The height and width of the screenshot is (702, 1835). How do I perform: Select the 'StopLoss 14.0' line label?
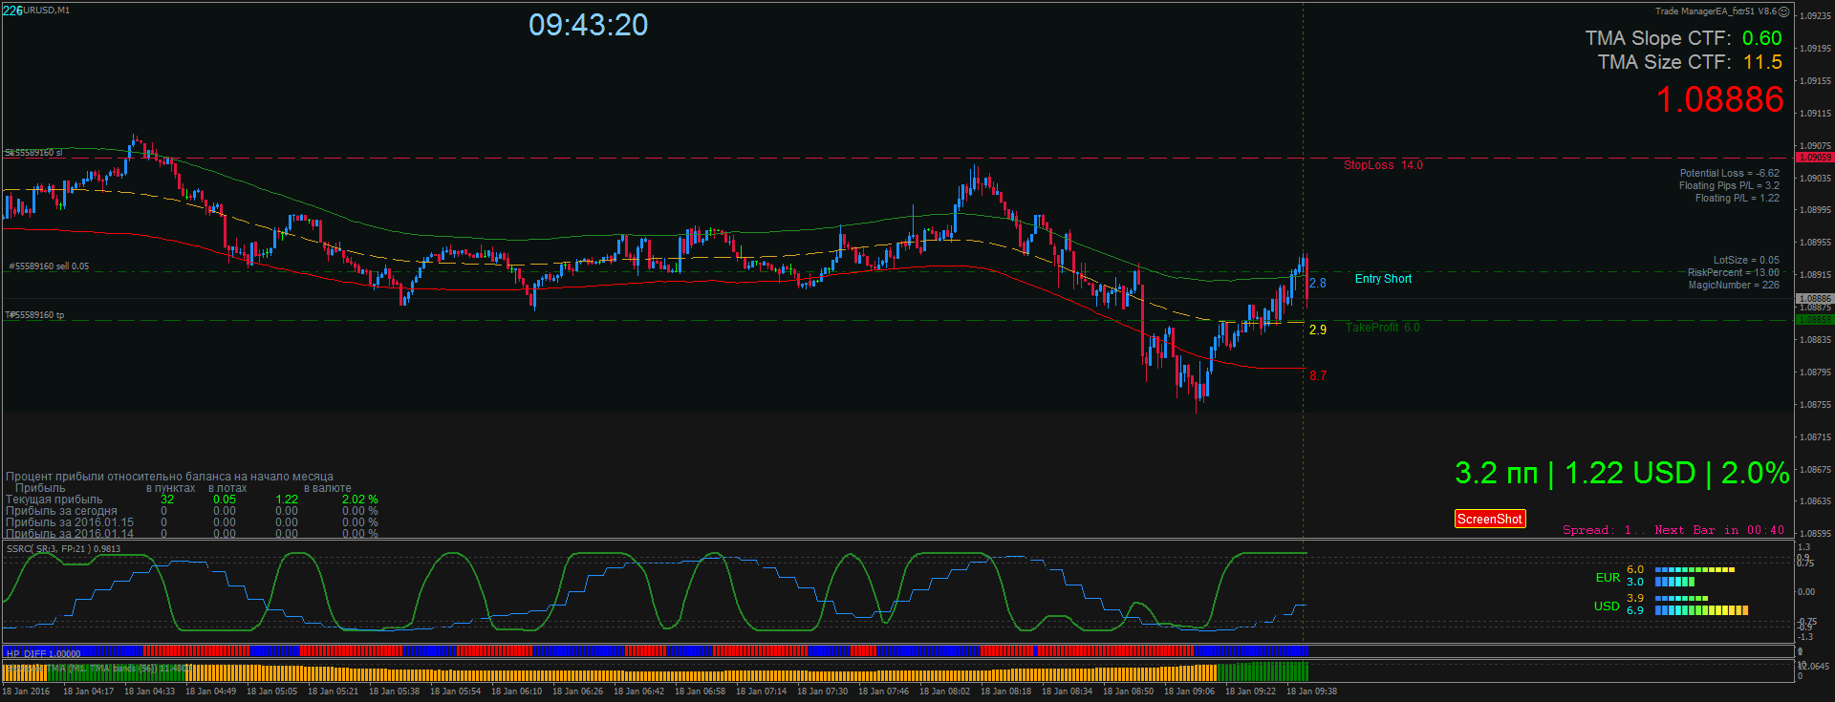(1383, 165)
